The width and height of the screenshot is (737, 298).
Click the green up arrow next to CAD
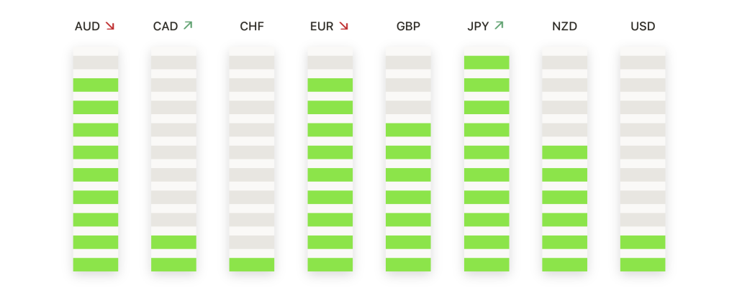click(x=188, y=25)
